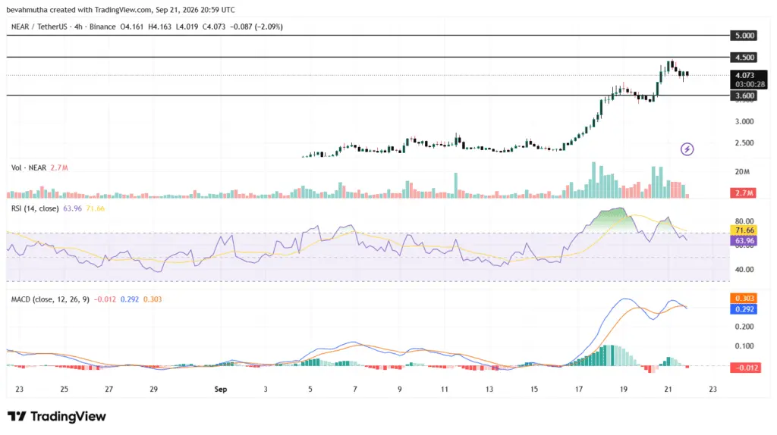Click the NEAR / TetherUS symbol title

40,27
